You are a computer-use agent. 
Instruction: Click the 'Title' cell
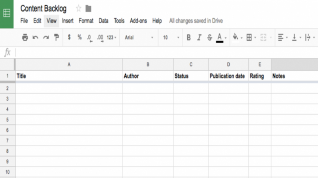tap(69, 76)
